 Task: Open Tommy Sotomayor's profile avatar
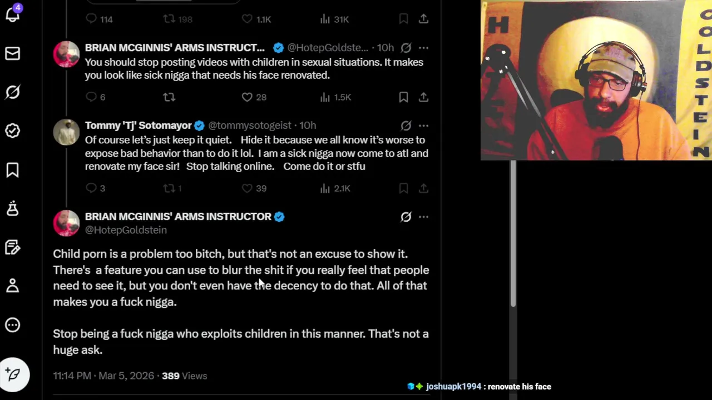66,132
